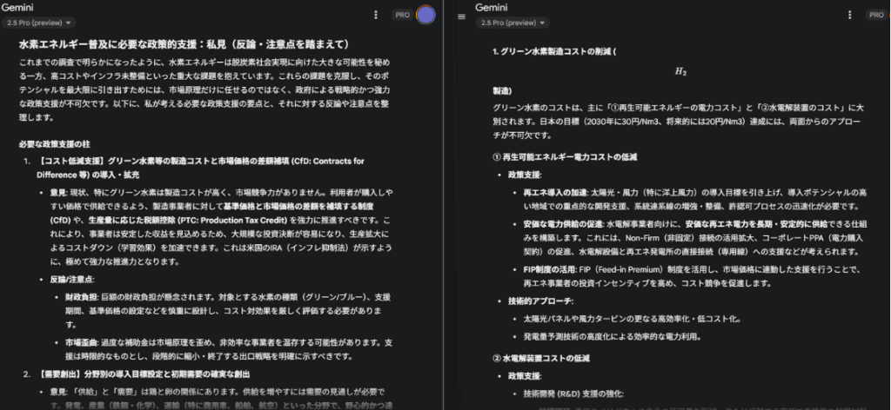Click the 反論/注意点: bullet label

click(74, 280)
